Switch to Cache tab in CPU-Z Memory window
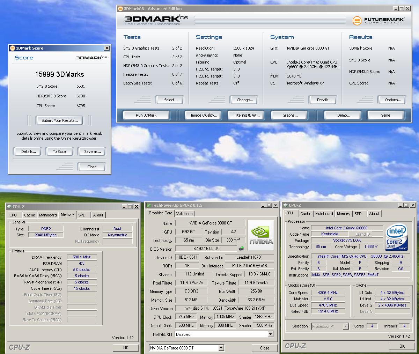 point(29,215)
